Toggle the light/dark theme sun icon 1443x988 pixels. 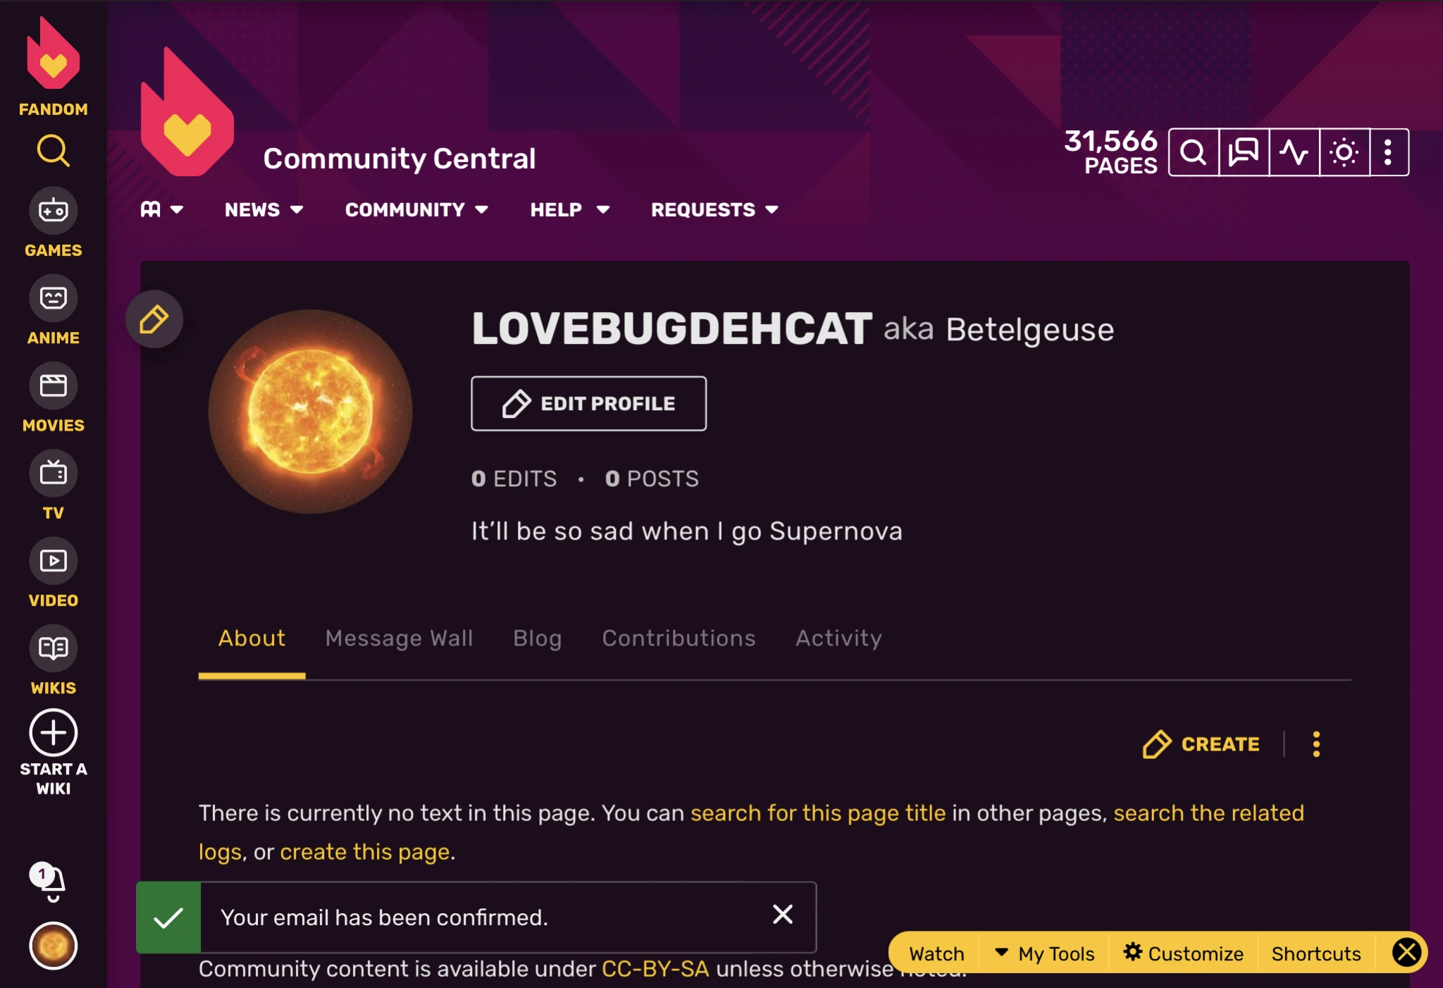(x=1344, y=152)
